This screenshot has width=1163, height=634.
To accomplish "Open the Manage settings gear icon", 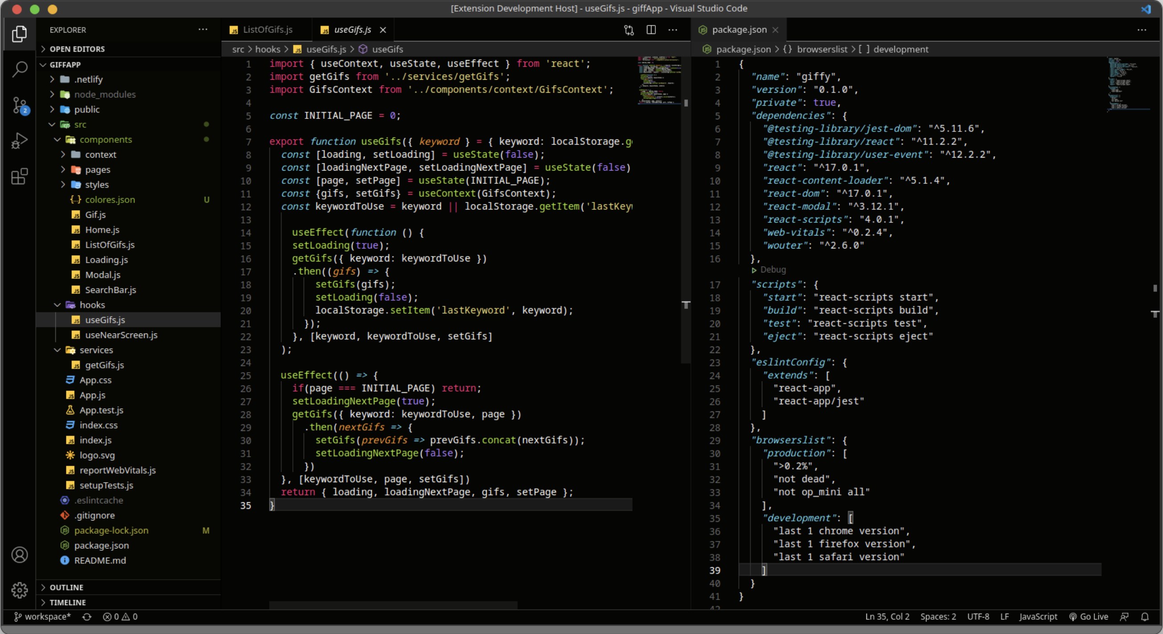I will click(20, 590).
